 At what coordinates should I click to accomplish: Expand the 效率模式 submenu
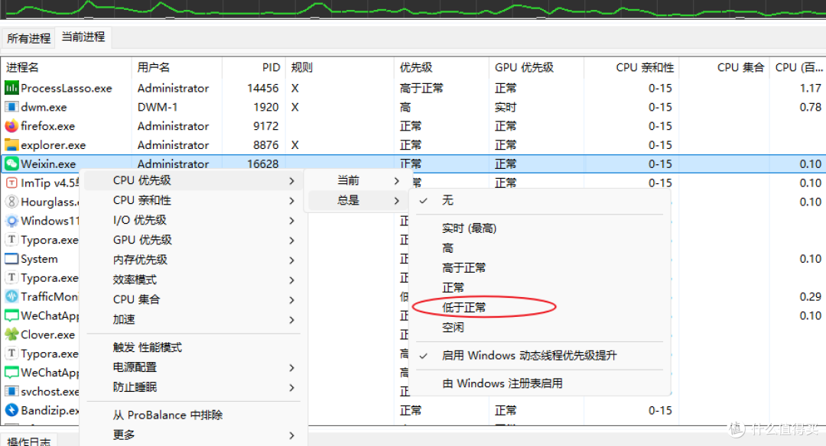tap(193, 280)
